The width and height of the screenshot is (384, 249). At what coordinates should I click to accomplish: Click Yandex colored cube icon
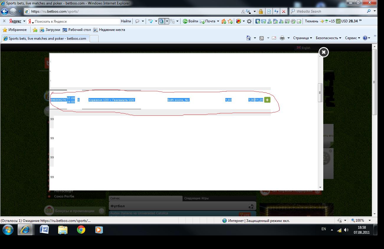(x=239, y=21)
